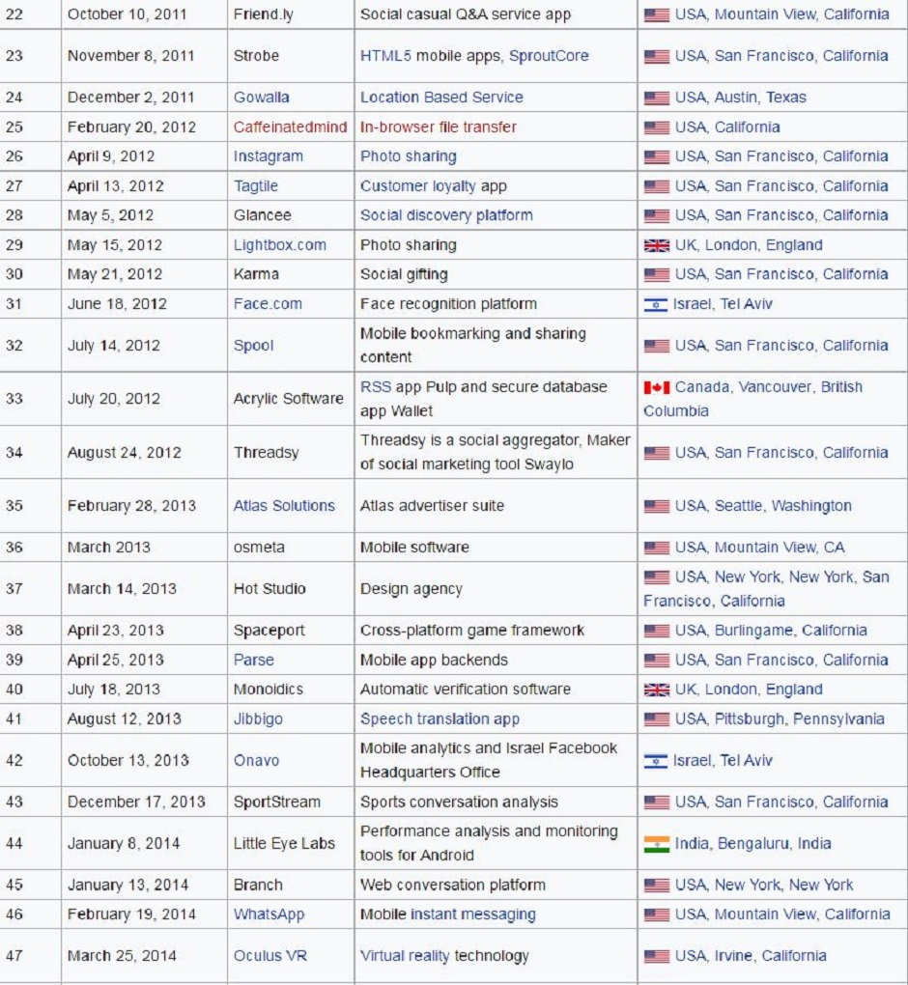Viewport: 908px width, 985px height.
Task: Click the Canada flag in Acrylic Software row
Action: pyautogui.click(x=657, y=387)
